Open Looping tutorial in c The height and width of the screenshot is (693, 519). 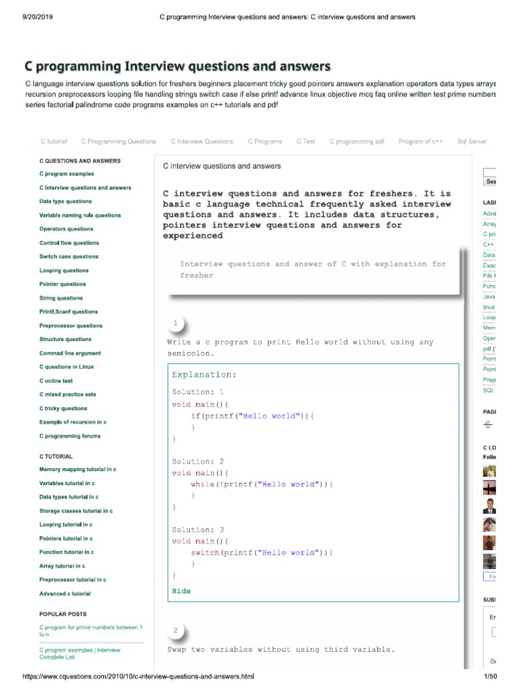coord(66,524)
